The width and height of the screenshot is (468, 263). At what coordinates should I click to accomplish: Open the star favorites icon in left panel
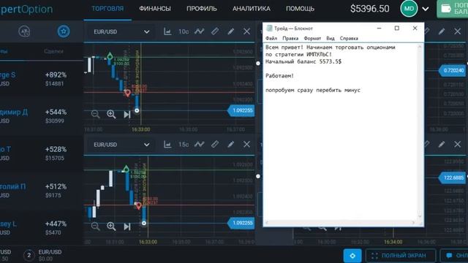point(64,31)
